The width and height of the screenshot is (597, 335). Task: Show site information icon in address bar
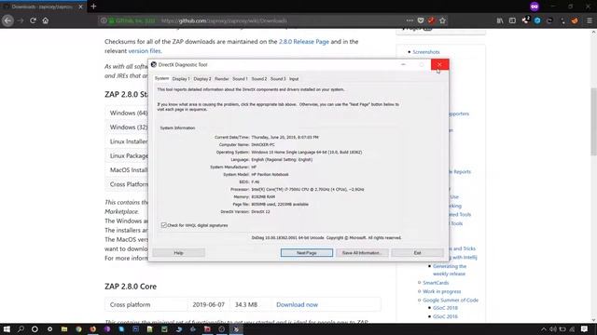click(104, 20)
